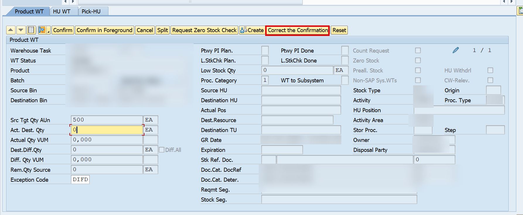Image resolution: width=523 pixels, height=215 pixels.
Task: Toggle the Ptwy PI Plan. checkbox
Action: coord(265,51)
